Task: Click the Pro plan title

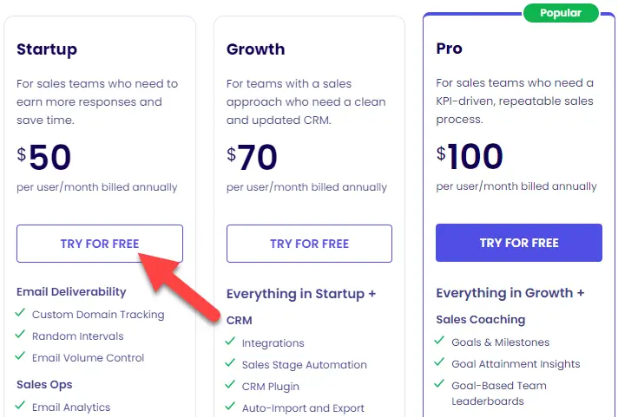Action: pos(448,49)
